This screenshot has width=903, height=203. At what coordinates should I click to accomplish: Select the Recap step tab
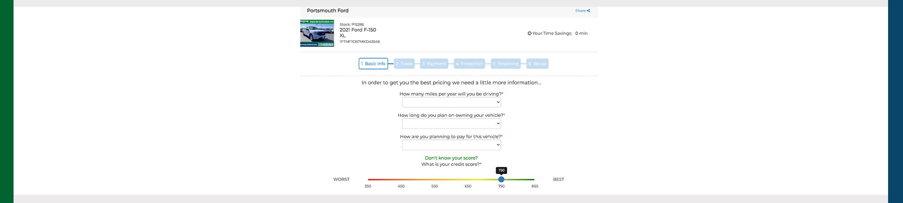(537, 64)
